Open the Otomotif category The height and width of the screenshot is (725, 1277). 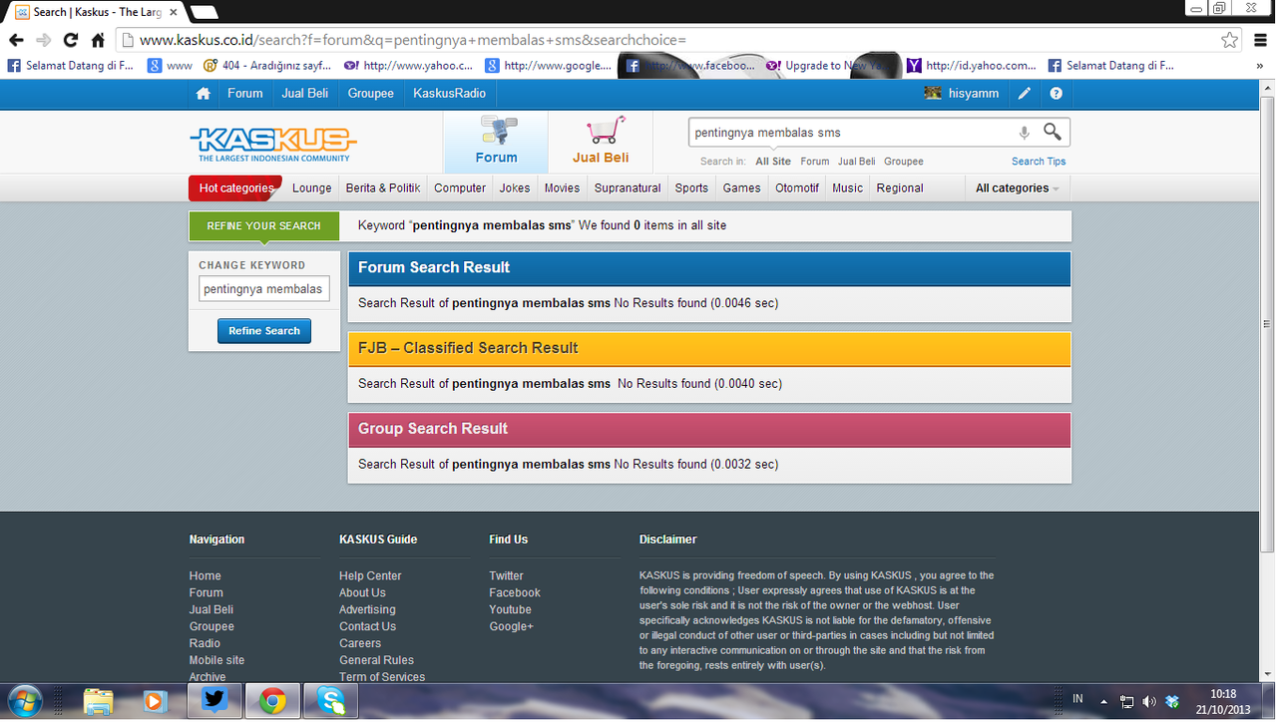click(797, 187)
